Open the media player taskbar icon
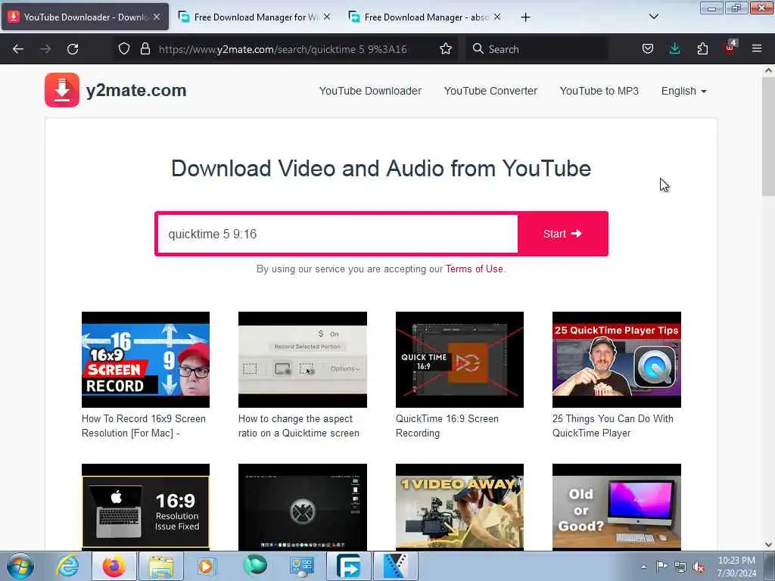The height and width of the screenshot is (581, 775). (207, 566)
